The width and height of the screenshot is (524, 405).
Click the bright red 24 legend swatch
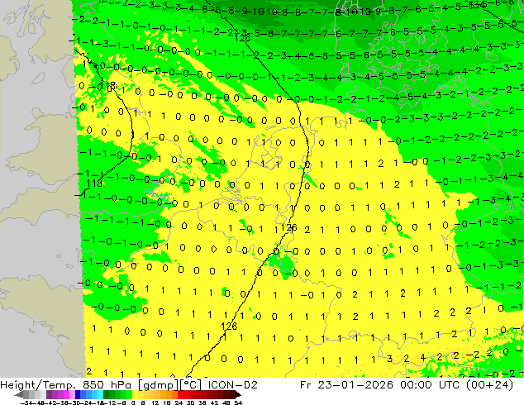pos(180,394)
